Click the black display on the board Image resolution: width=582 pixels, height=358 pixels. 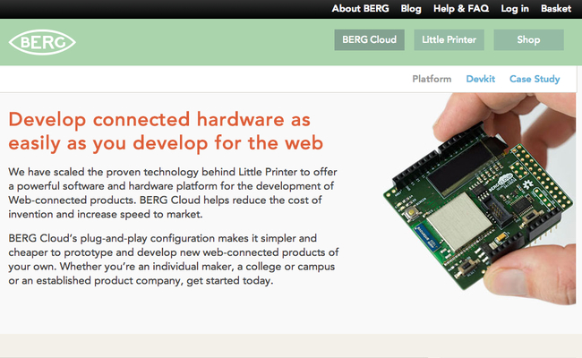coord(466,166)
